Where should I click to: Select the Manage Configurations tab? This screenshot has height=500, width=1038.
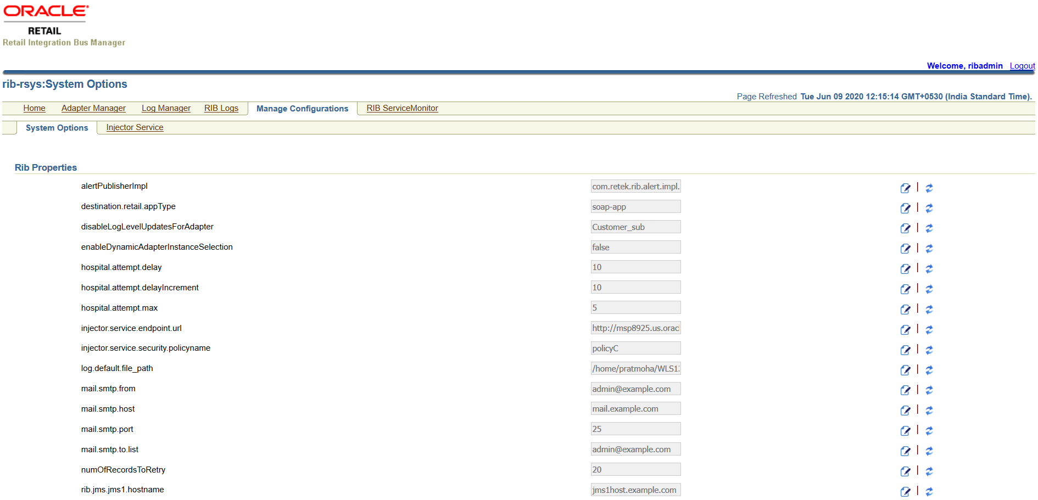pos(302,109)
